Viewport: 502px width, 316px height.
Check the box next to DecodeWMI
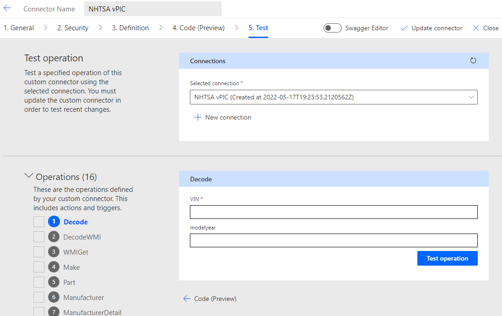(39, 237)
